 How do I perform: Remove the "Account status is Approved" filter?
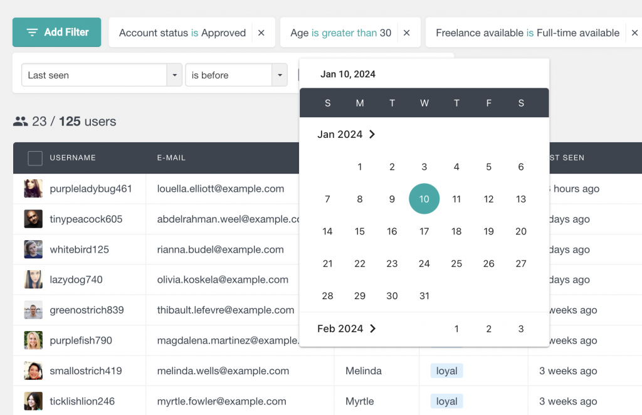point(261,33)
